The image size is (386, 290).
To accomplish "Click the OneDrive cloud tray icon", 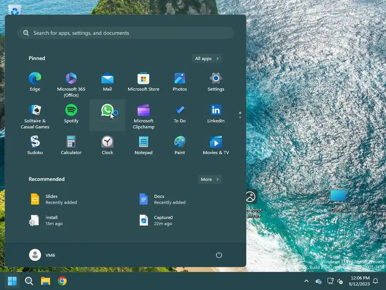I will pos(318,281).
